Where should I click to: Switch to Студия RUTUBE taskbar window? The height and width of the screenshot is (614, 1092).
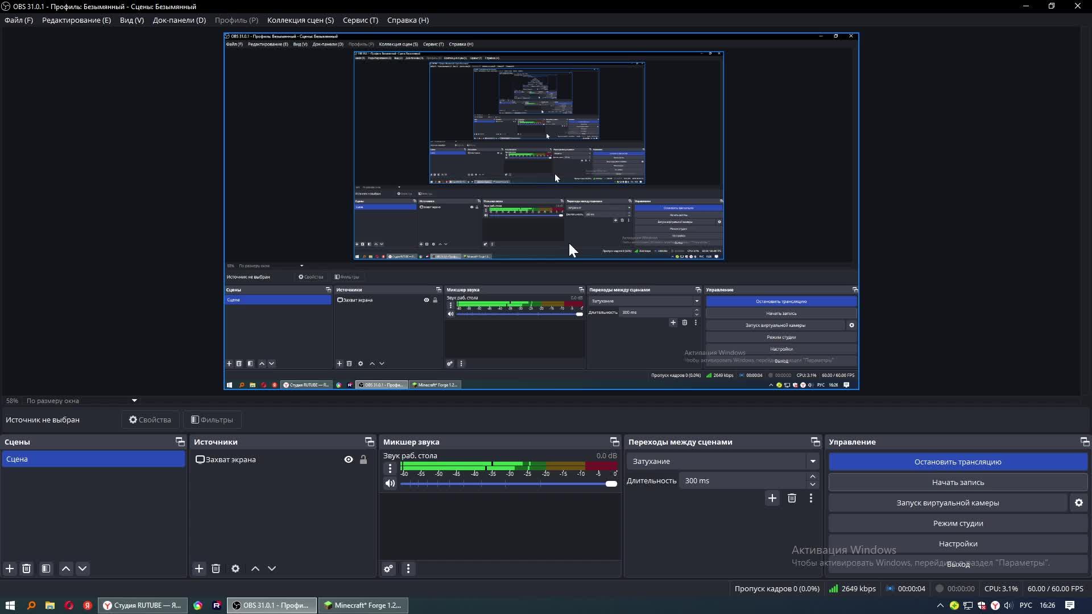[142, 605]
